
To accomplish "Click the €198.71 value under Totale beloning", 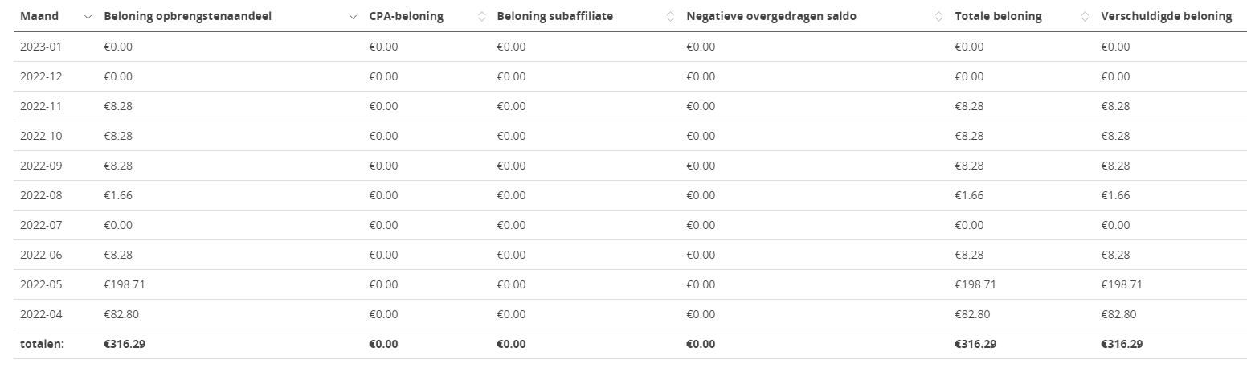I will click(975, 284).
